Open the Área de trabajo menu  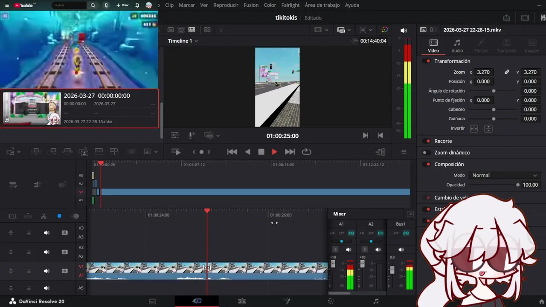[322, 5]
